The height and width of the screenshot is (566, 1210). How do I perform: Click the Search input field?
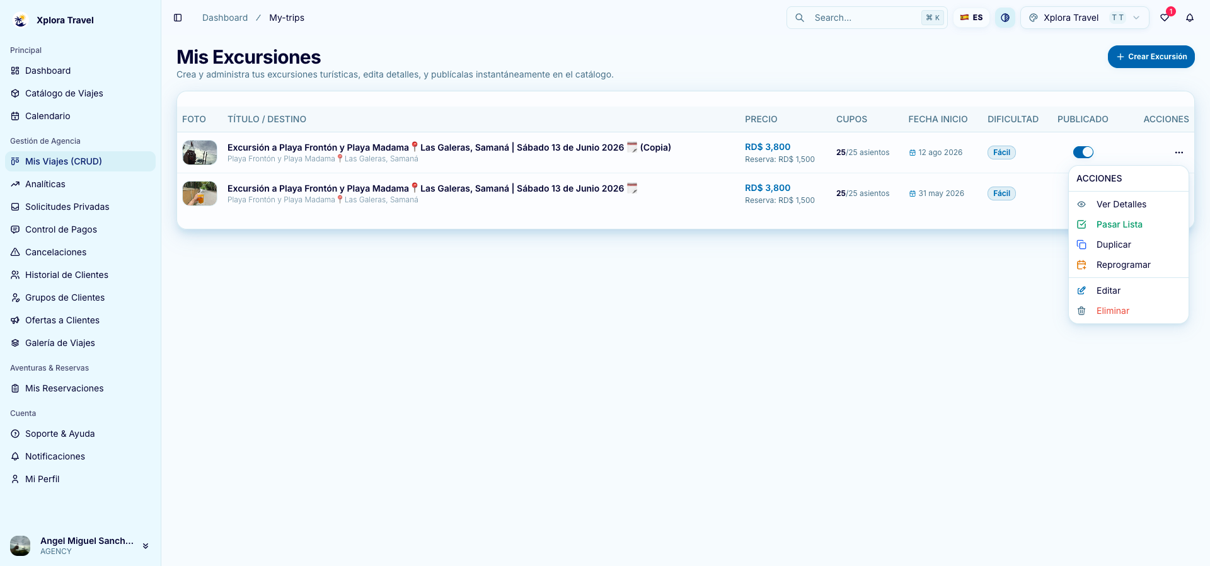pyautogui.click(x=867, y=18)
